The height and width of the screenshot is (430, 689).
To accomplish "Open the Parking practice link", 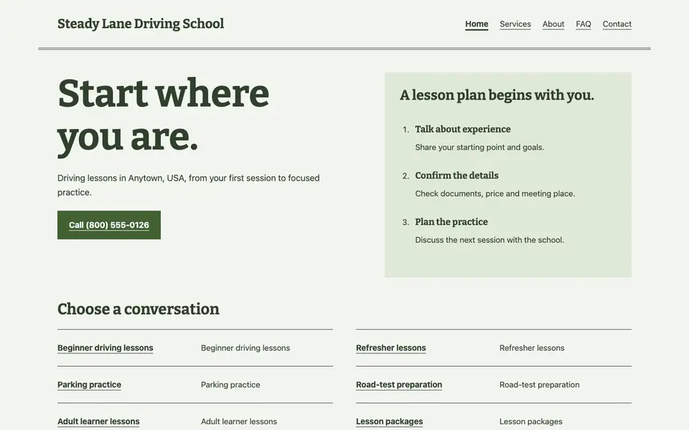I will pos(89,385).
